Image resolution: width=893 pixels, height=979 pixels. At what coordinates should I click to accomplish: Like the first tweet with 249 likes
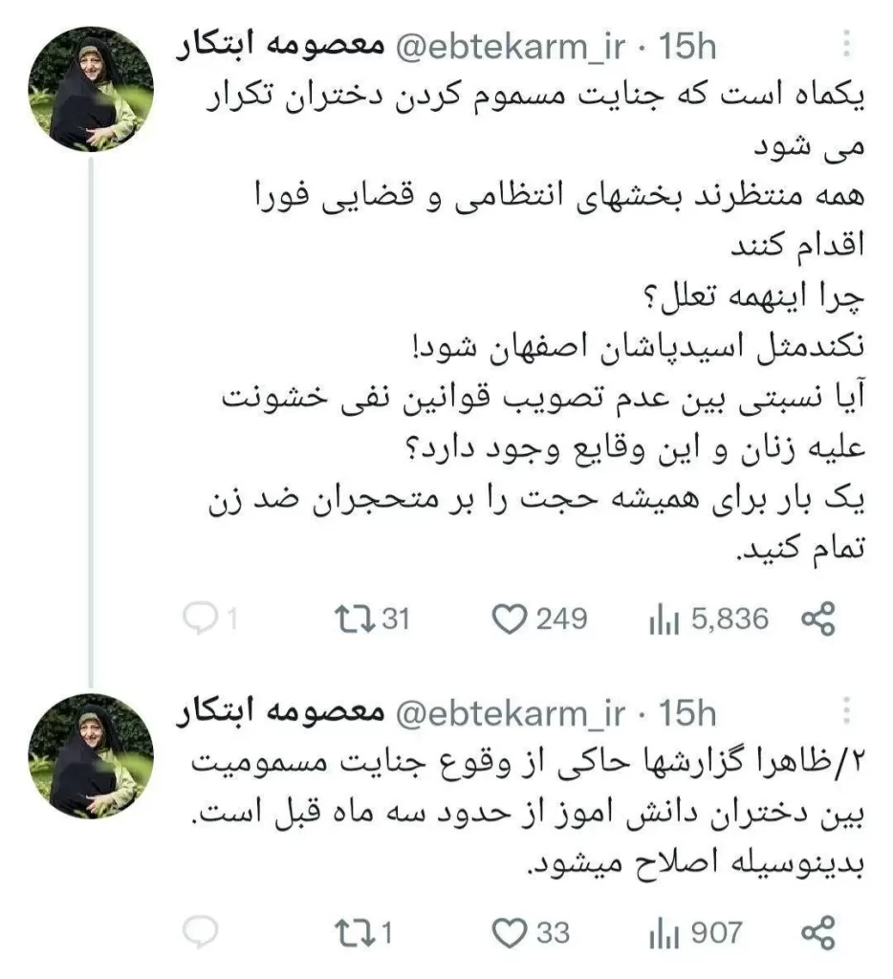539,619
